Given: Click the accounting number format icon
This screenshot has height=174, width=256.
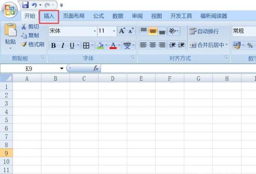Looking at the screenshot, I should (x=237, y=45).
